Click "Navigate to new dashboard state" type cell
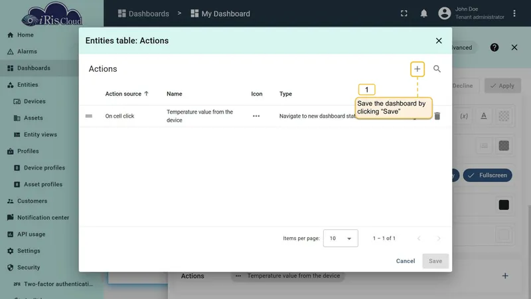 pyautogui.click(x=317, y=116)
